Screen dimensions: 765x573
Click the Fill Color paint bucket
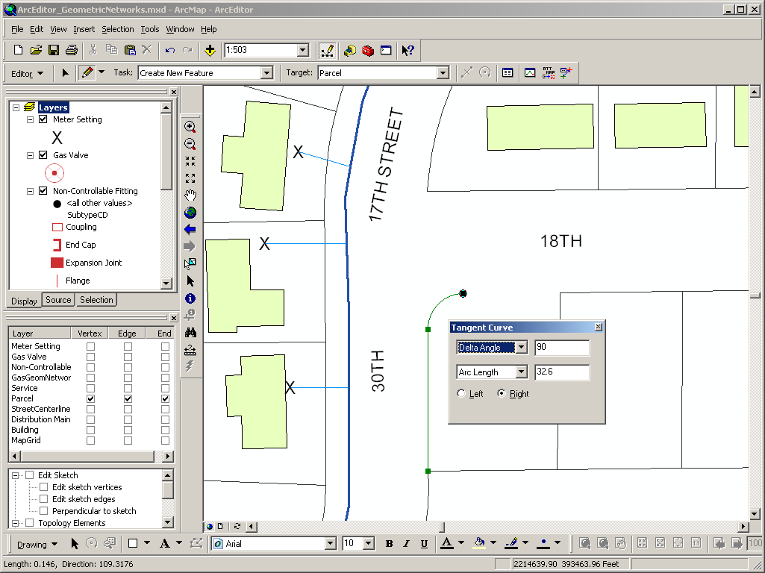coord(479,542)
